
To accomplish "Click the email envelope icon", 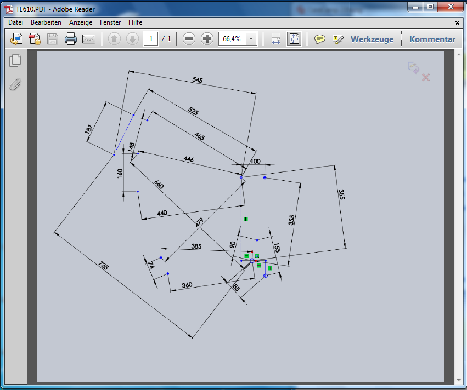I will pyautogui.click(x=89, y=39).
